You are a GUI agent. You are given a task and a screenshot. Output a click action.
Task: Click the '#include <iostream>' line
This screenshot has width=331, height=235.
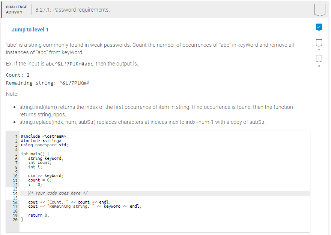[x=44, y=136]
